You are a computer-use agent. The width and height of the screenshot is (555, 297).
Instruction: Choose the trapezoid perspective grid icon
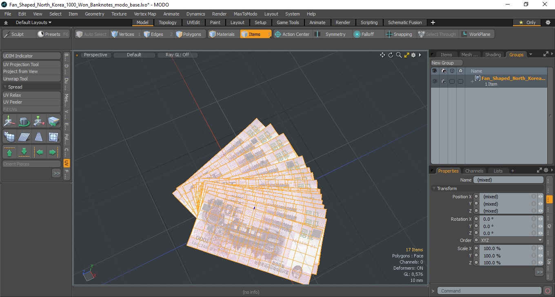point(39,137)
